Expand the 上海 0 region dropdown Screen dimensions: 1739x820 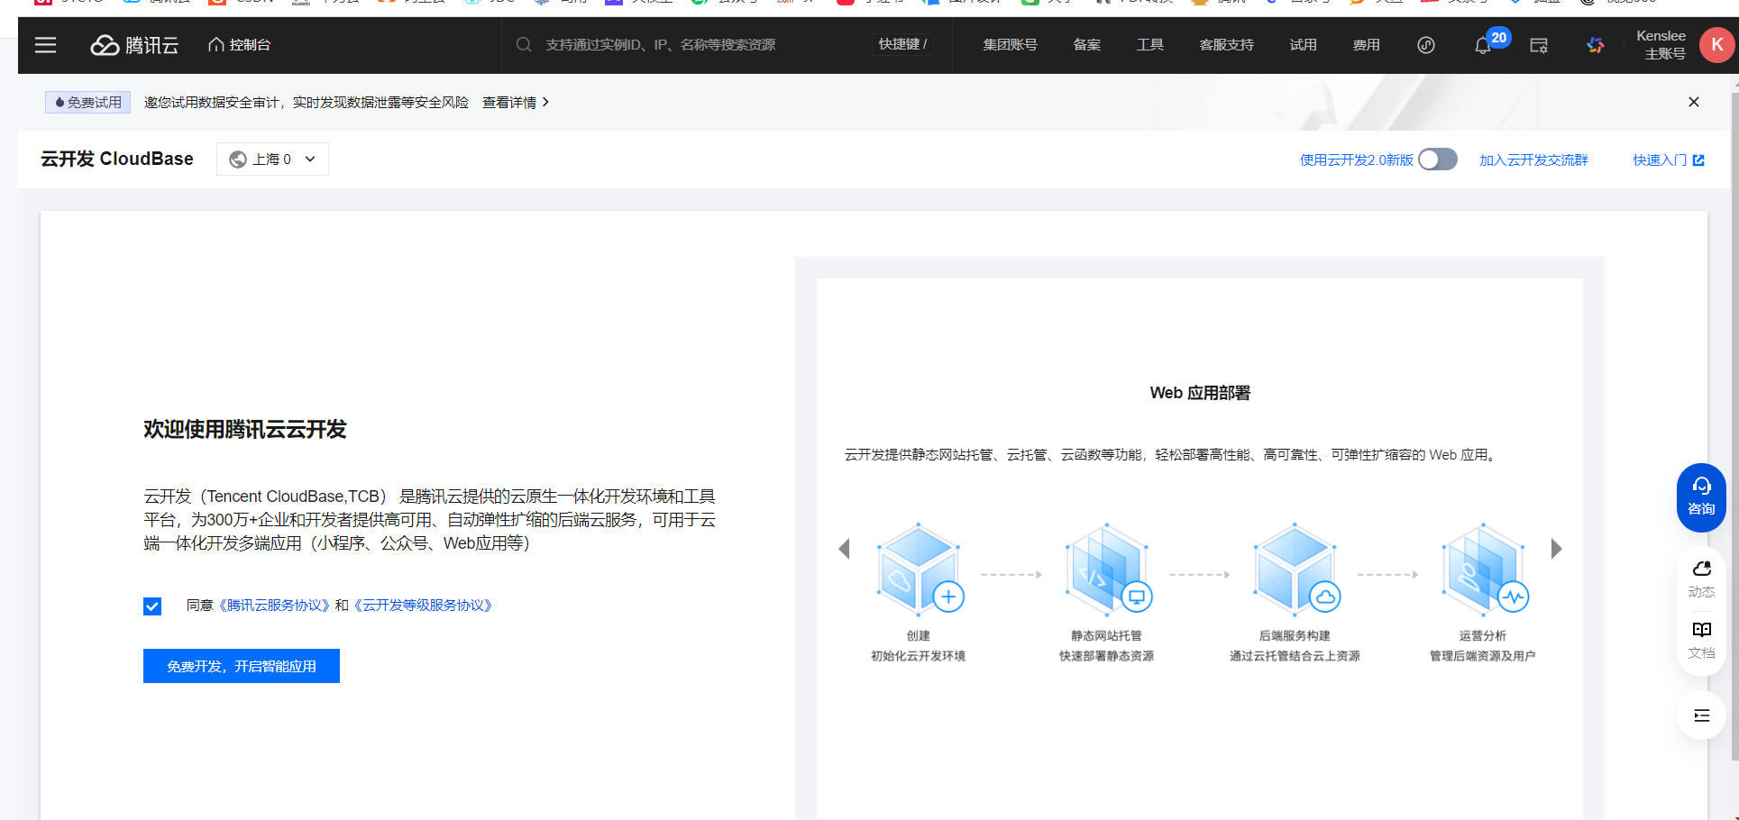tap(272, 159)
